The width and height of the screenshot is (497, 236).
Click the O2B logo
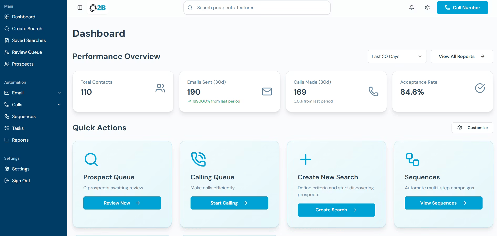98,8
